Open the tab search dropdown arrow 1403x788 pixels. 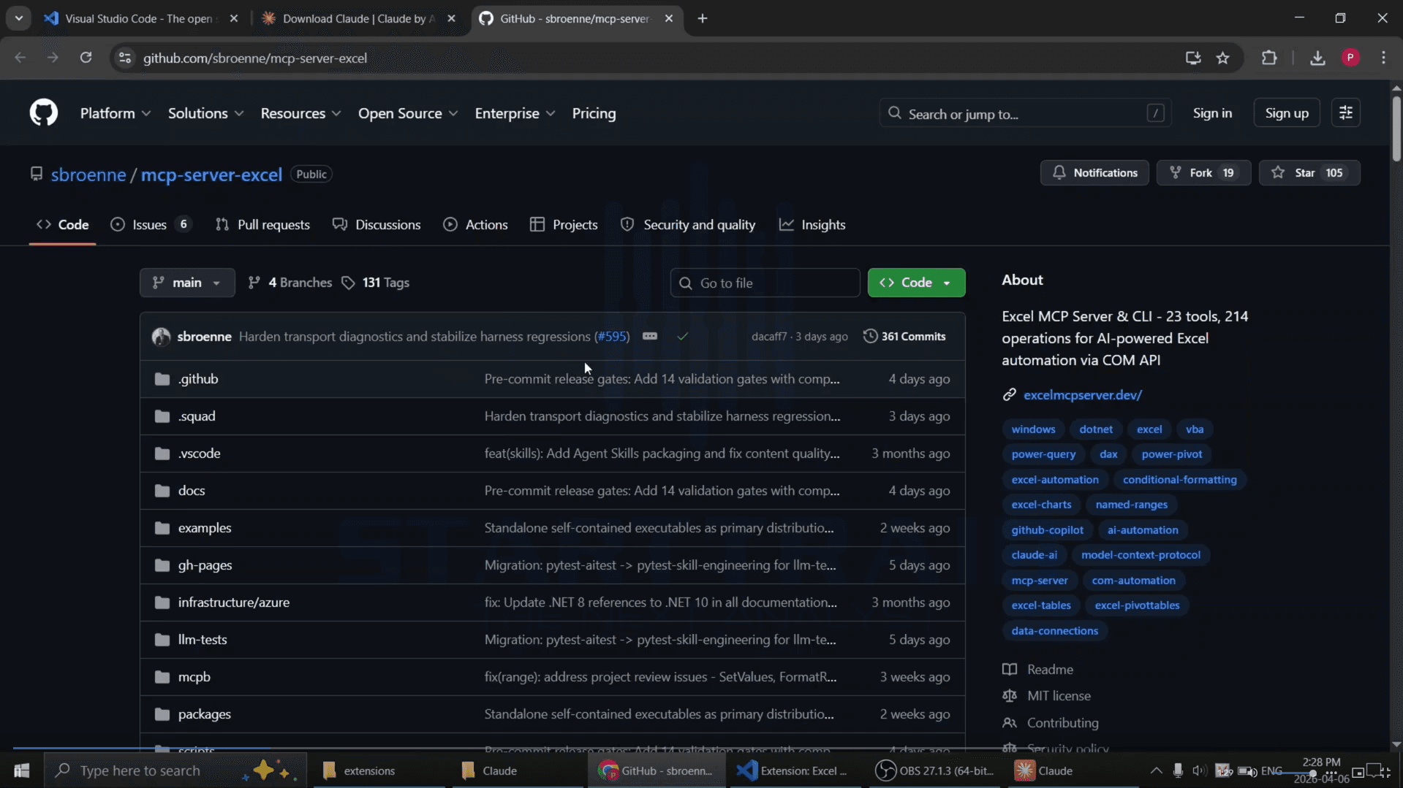click(19, 18)
